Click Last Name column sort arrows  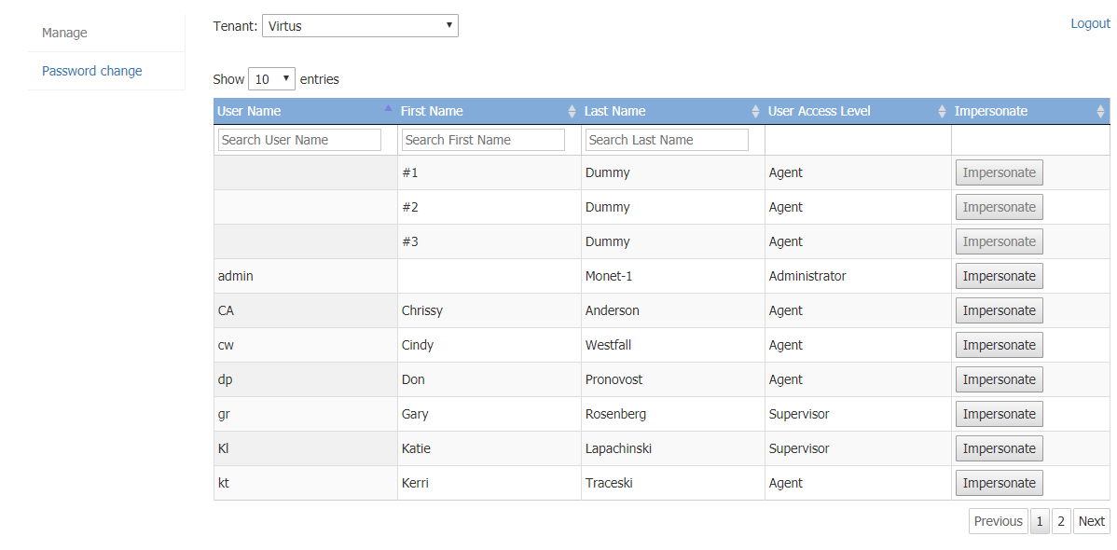755,111
